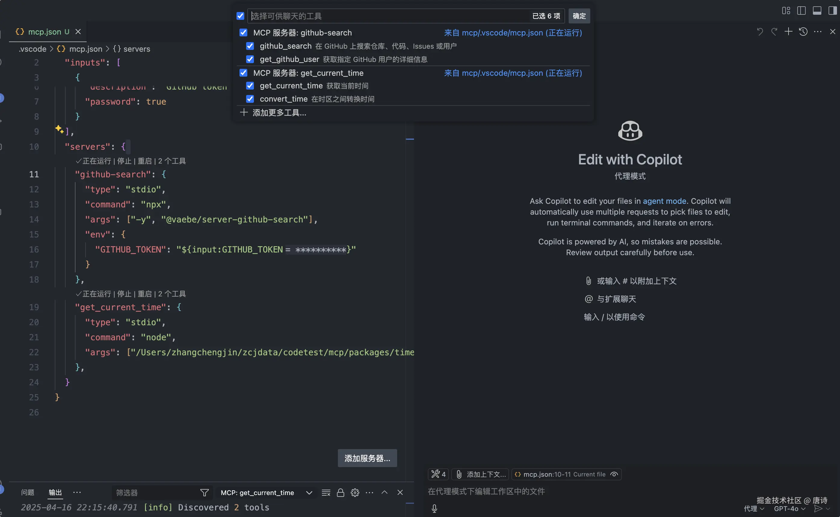Select the mcp.json editor tab
The width and height of the screenshot is (840, 517).
tap(45, 32)
